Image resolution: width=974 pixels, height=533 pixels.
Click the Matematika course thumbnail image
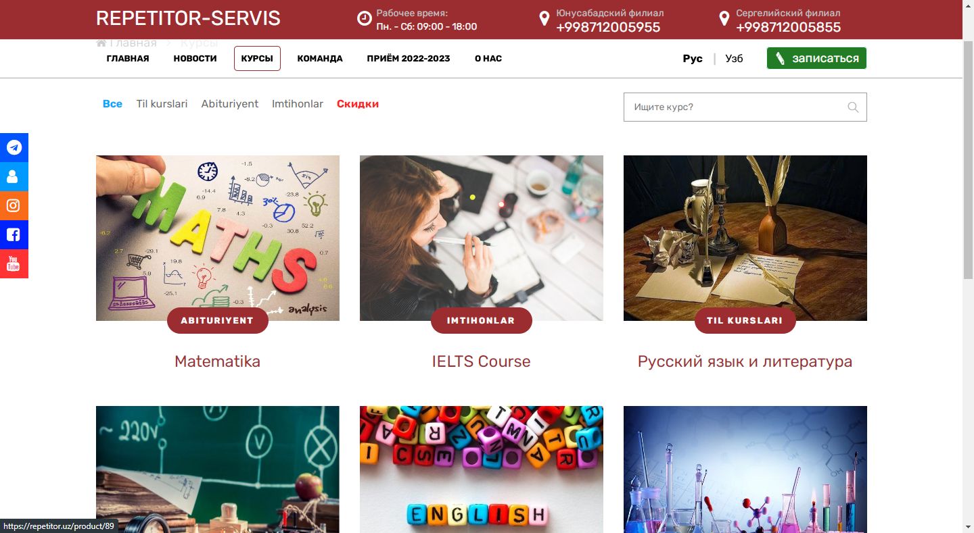218,238
